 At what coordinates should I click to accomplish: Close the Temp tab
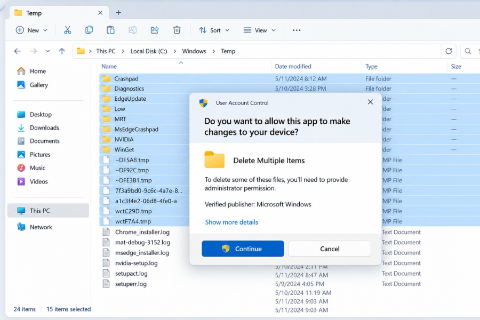[x=100, y=13]
